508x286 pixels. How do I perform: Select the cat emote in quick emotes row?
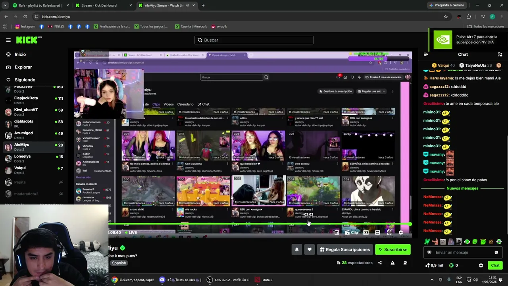coord(443,242)
